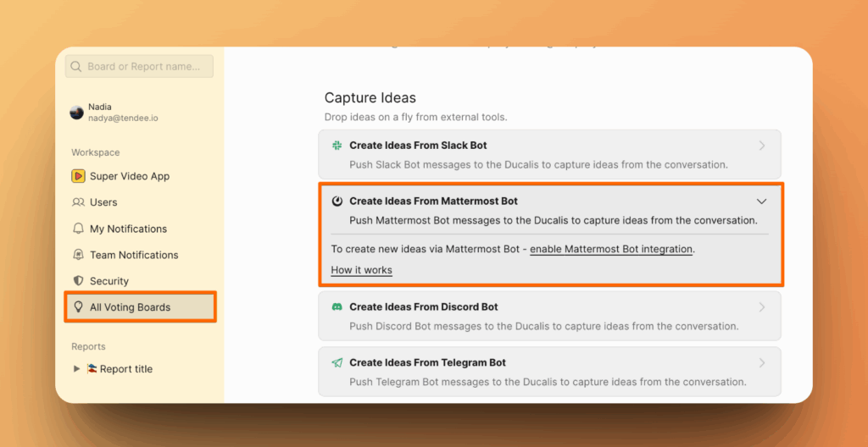Click the Super Video App play icon

tap(78, 176)
